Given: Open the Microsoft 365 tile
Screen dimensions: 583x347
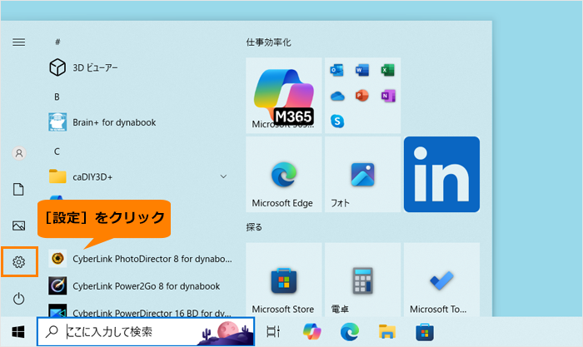Looking at the screenshot, I should click(284, 96).
